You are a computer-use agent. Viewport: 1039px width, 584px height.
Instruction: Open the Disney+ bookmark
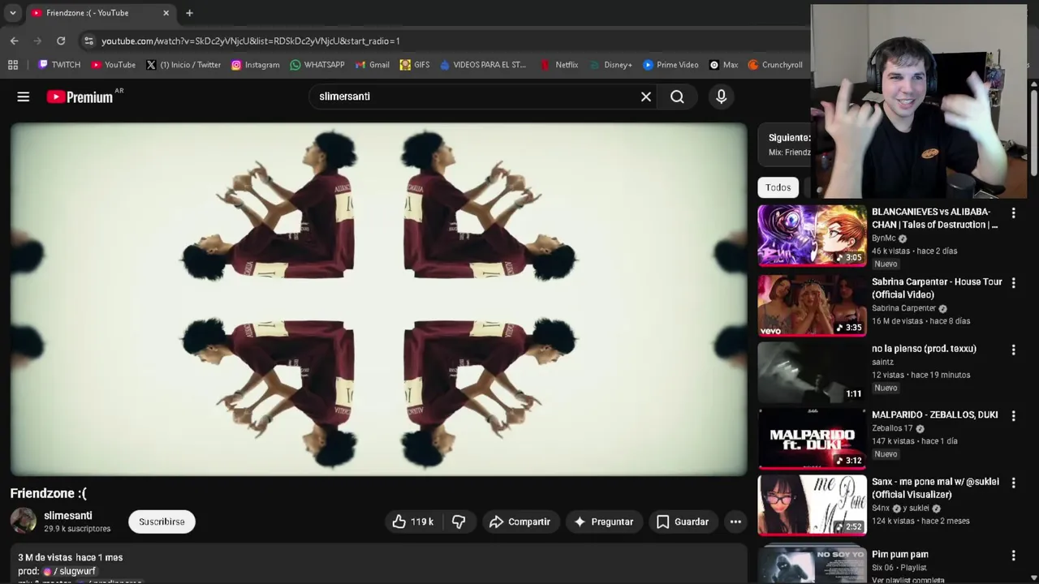(x=611, y=65)
